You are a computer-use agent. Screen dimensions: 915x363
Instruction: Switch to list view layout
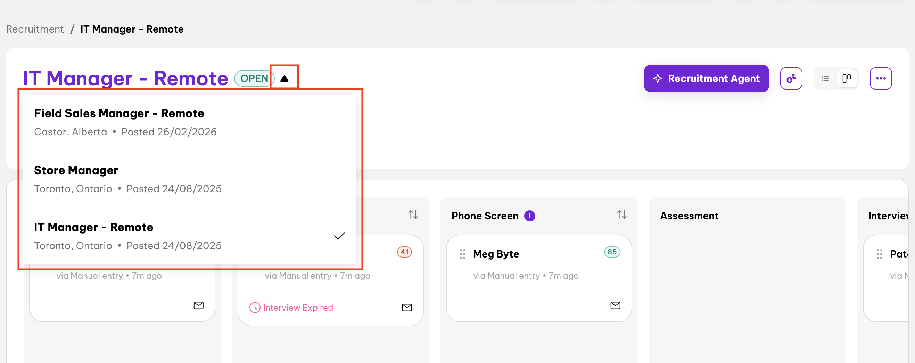click(825, 78)
